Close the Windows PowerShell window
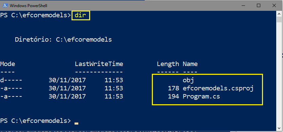 (x=274, y=6)
